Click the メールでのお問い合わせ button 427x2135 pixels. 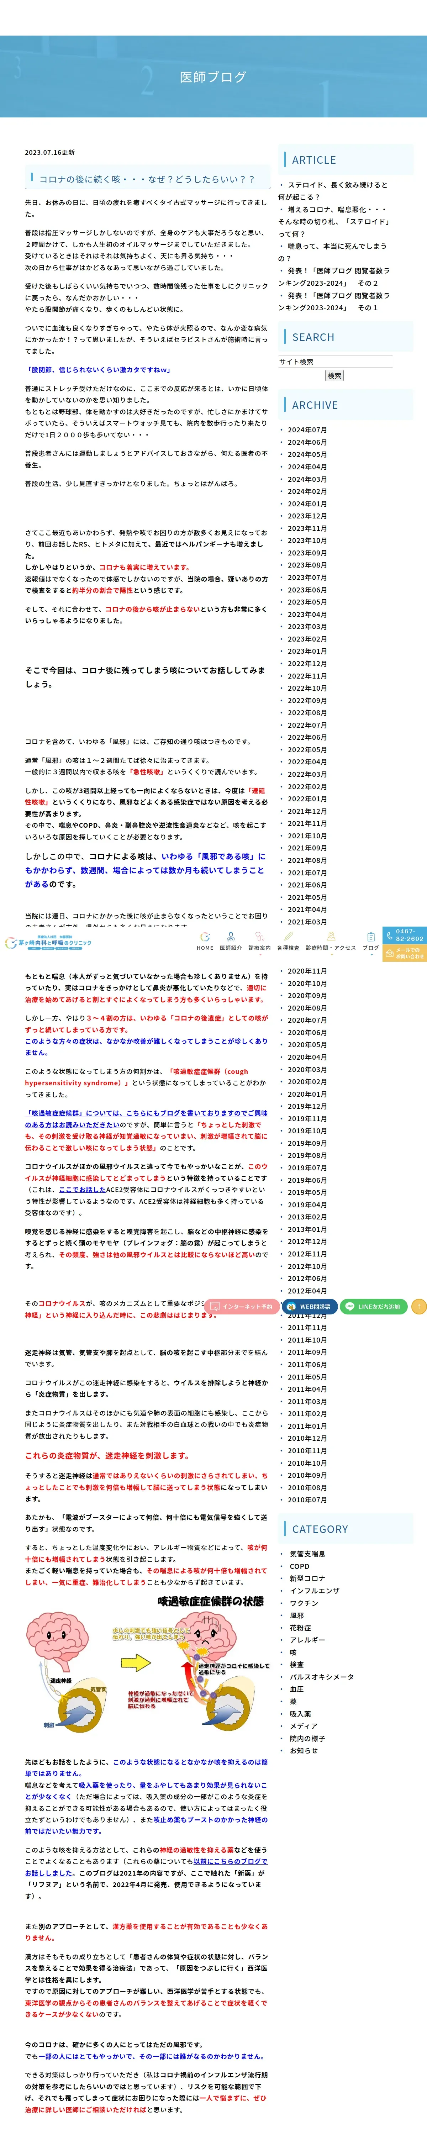pos(405,953)
